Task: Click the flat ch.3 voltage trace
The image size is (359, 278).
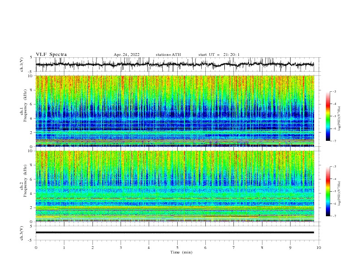Action: (x=175, y=233)
